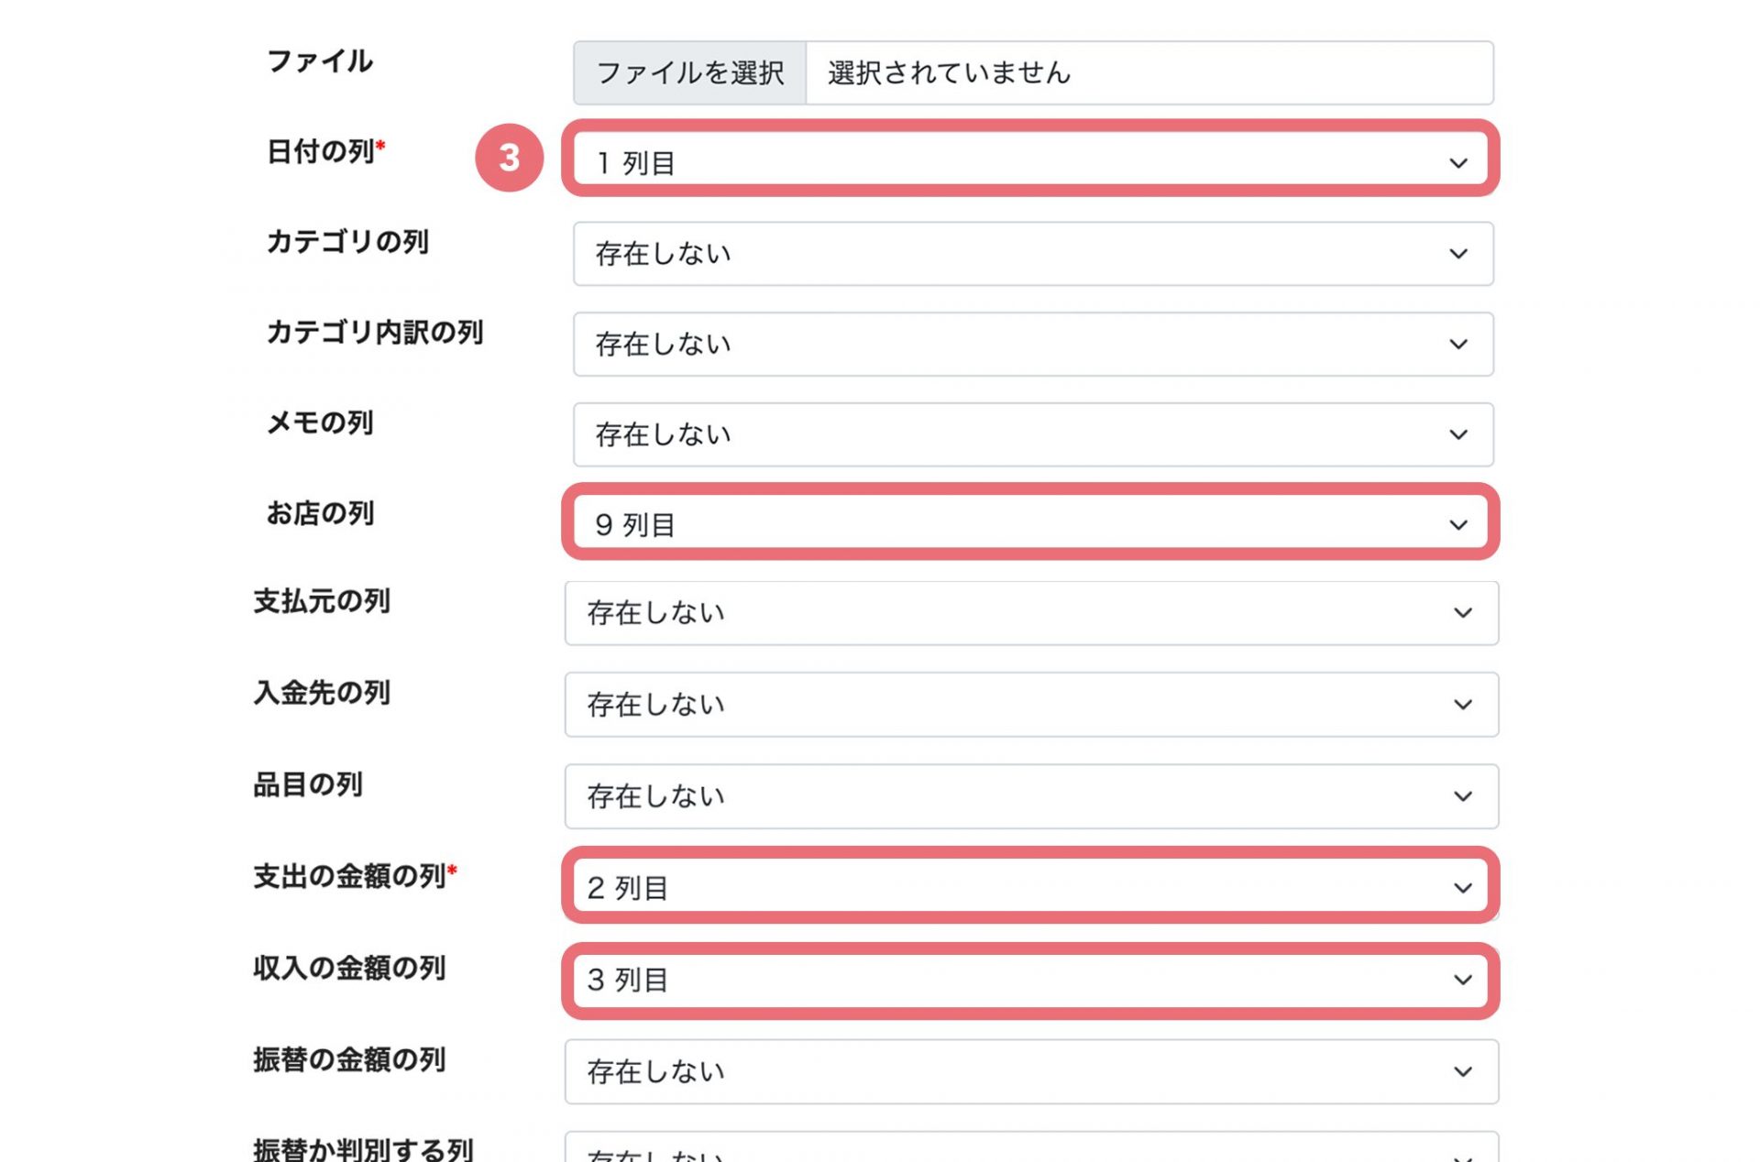Click the ファイルを選択 file chooser button

[689, 72]
